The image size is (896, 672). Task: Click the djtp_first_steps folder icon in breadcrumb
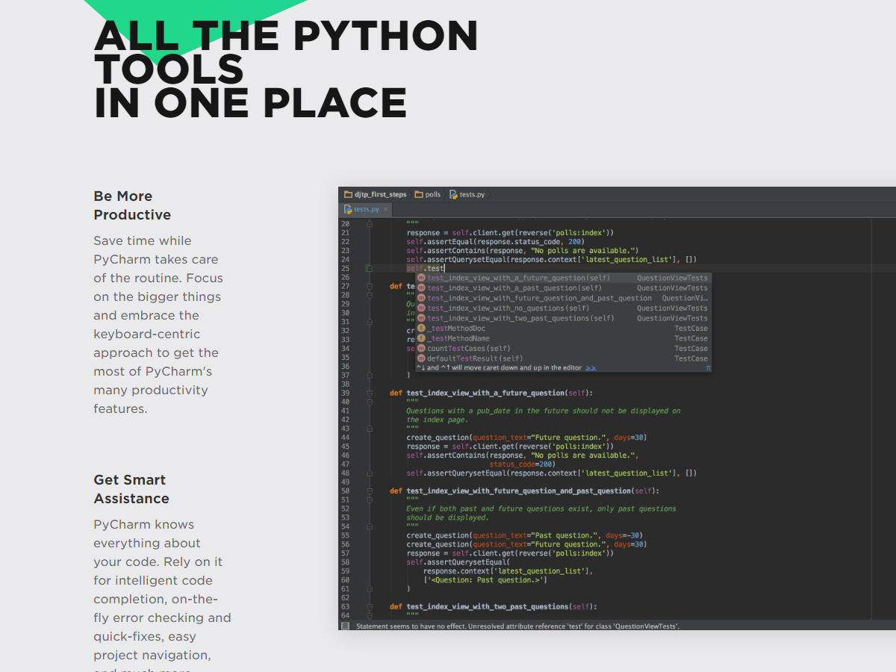(348, 194)
